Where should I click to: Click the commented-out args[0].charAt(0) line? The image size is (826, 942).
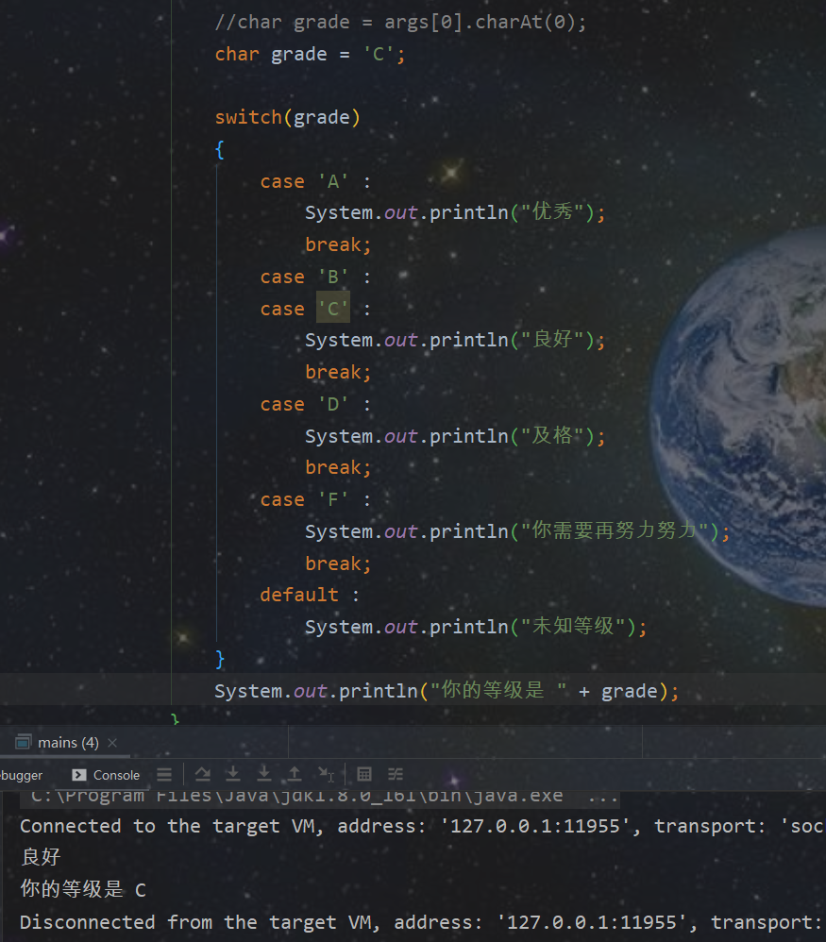[x=400, y=23]
